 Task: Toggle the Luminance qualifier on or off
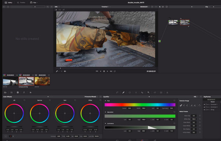click(x=105, y=123)
